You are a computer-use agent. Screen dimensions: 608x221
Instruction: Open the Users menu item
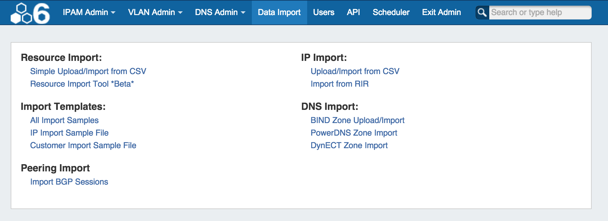pyautogui.click(x=323, y=13)
